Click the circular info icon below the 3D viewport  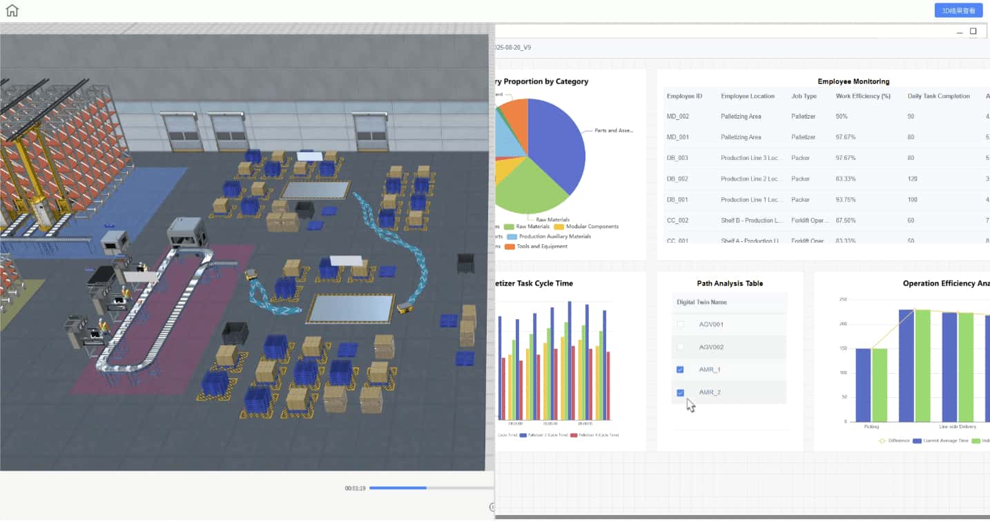(x=492, y=508)
